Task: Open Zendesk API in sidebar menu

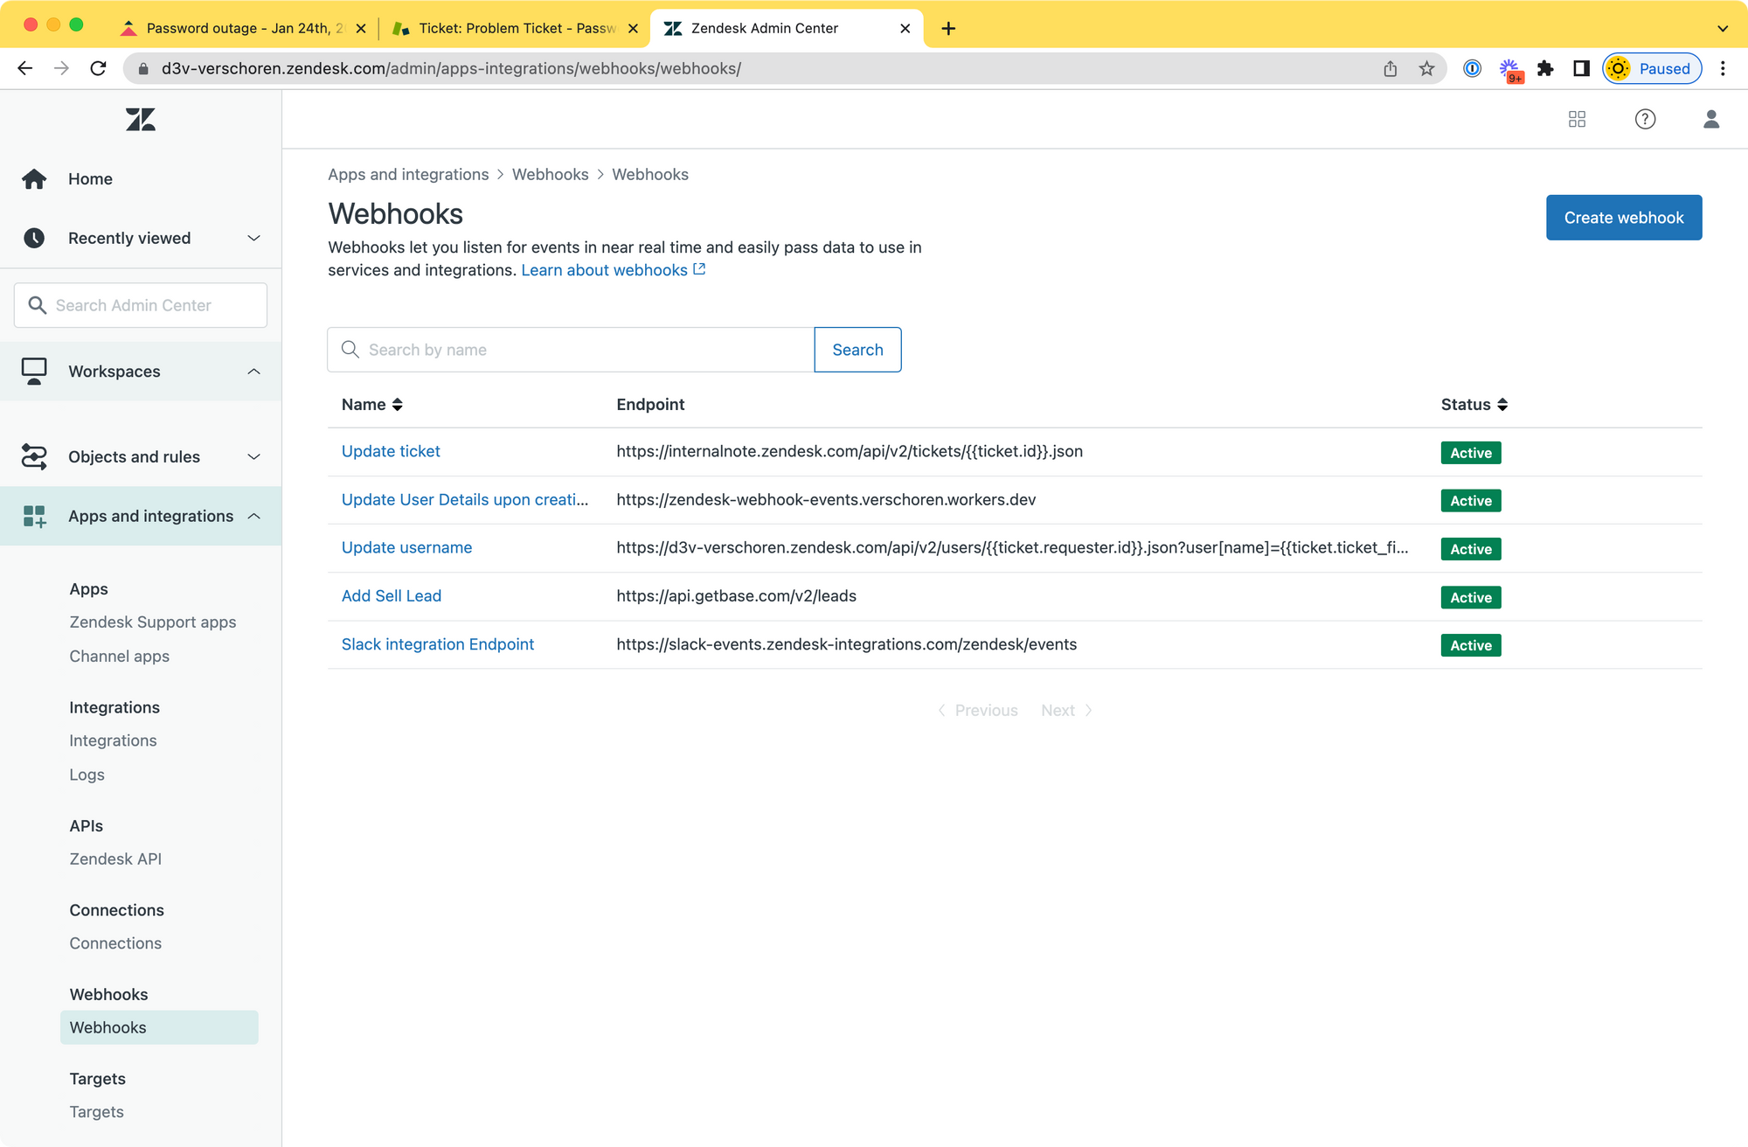Action: tap(115, 859)
